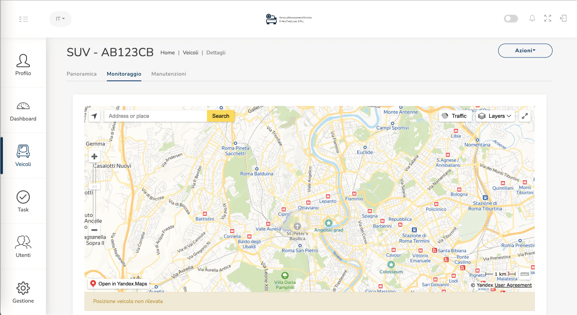Zoom in the map with plus button
The width and height of the screenshot is (577, 315).
[94, 156]
